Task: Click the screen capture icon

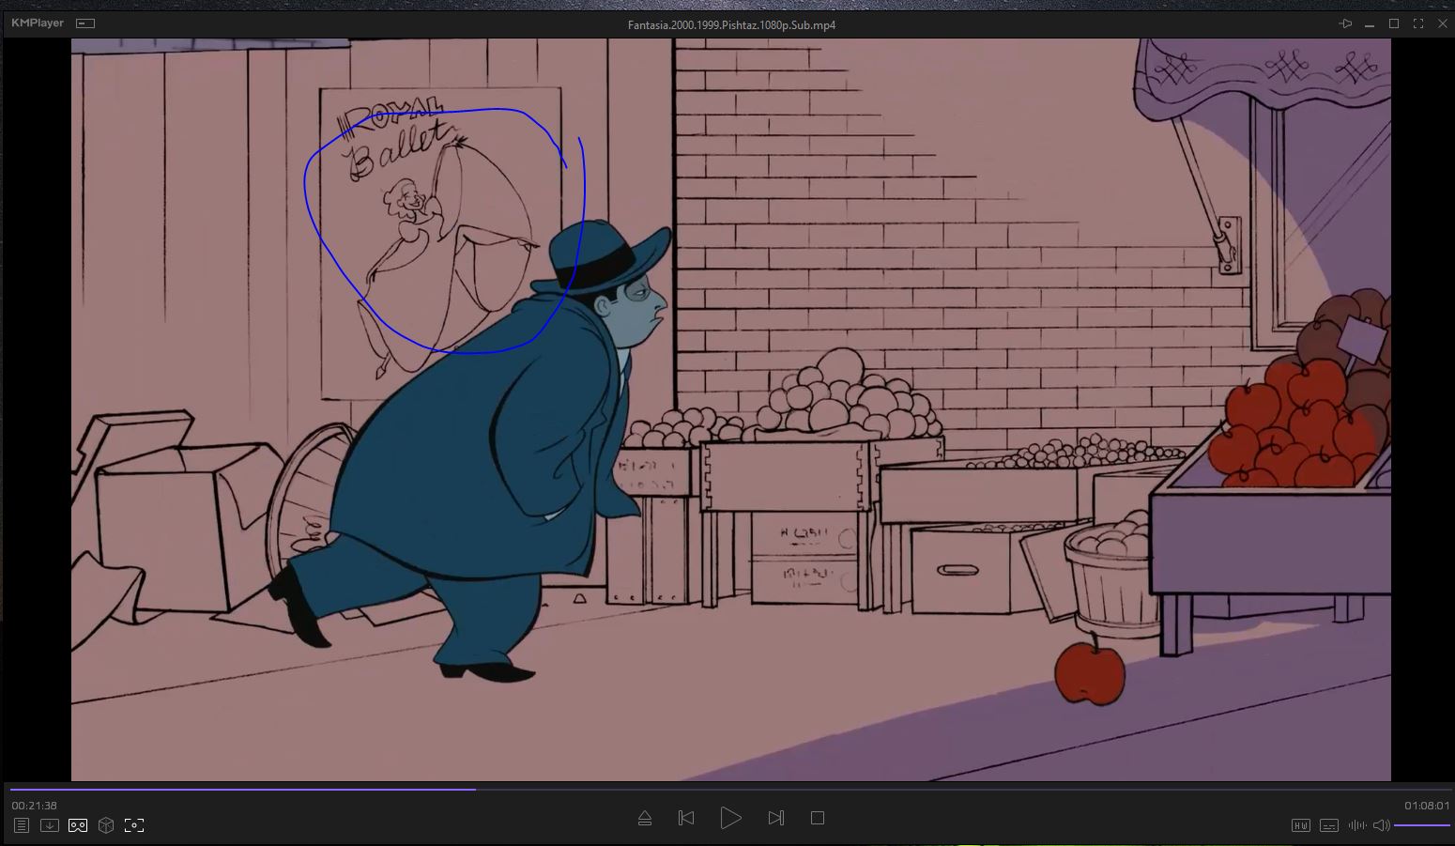Action: point(134,825)
